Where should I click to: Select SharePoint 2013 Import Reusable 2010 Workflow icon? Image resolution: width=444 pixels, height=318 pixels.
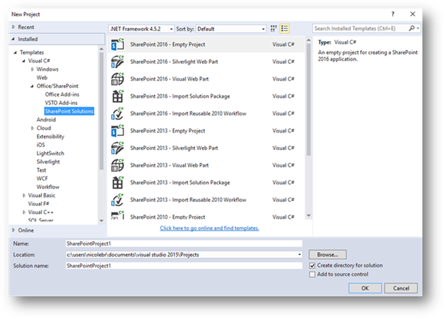click(117, 200)
